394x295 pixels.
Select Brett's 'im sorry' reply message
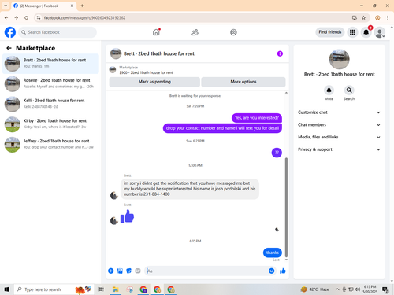(x=190, y=189)
